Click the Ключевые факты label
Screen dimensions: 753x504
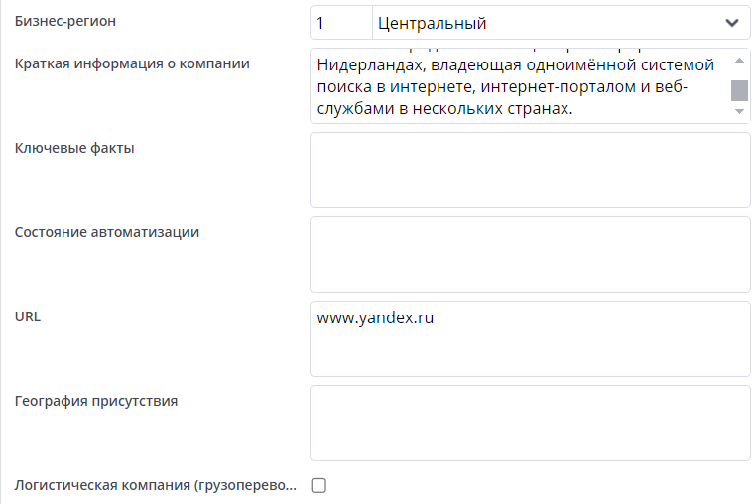[x=75, y=149]
